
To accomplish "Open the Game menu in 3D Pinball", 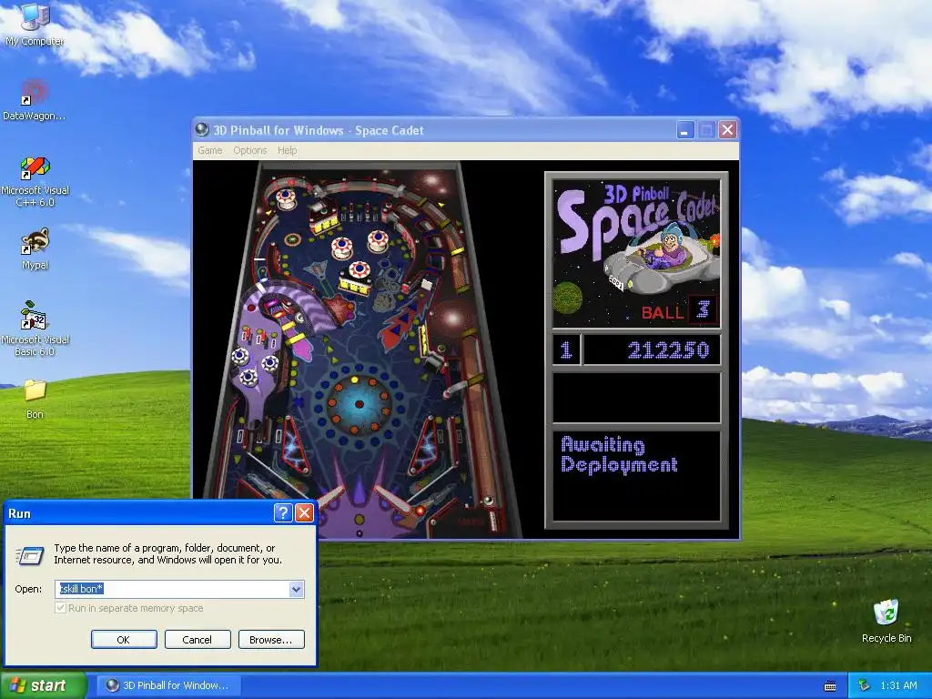I will [210, 150].
